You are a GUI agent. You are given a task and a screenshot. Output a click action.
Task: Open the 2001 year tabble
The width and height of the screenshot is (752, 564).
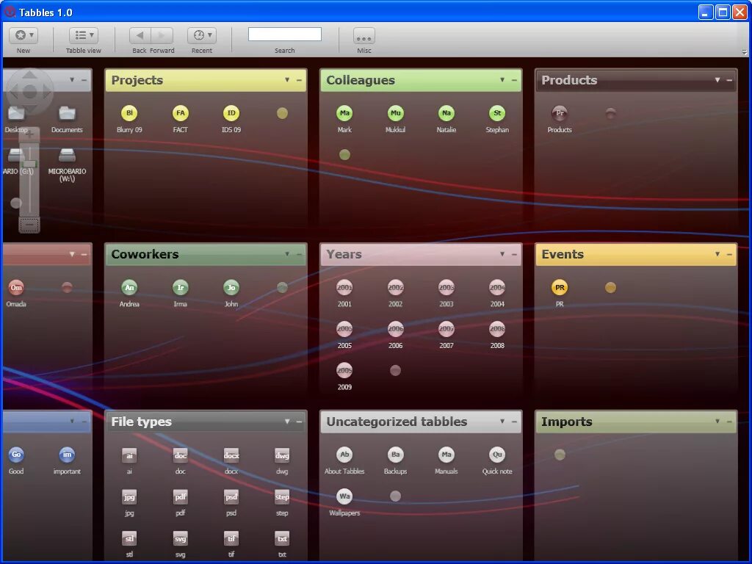(344, 288)
